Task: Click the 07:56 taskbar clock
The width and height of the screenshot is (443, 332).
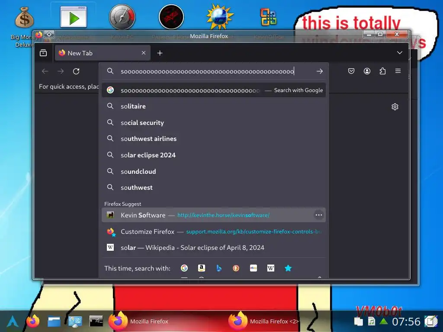Action: (x=406, y=322)
